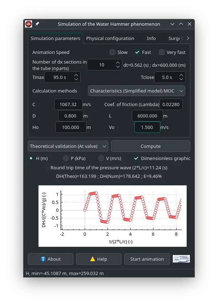
Task: Click the Vo velocity input field
Action: (x=147, y=127)
